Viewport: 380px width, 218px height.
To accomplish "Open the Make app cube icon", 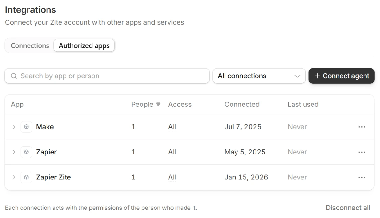I will click(x=26, y=127).
